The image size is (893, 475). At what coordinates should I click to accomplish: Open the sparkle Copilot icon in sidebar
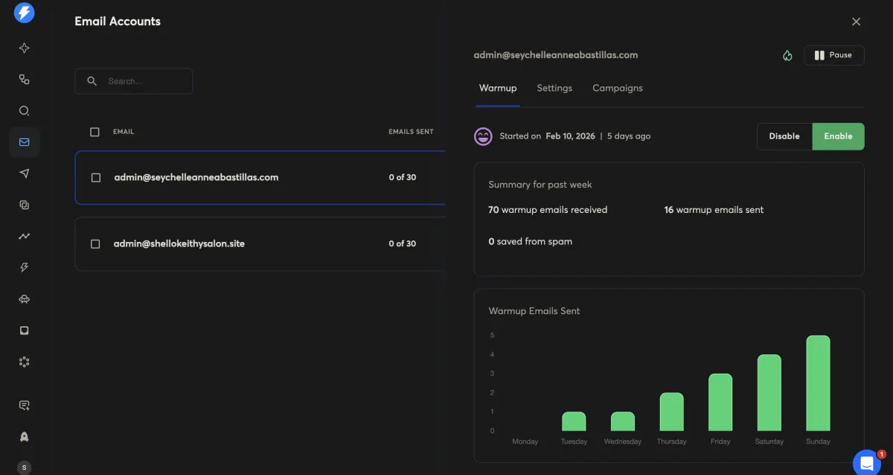25,48
